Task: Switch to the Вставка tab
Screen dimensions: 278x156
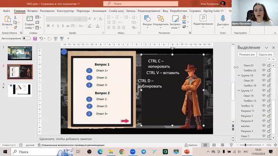Action: tap(33, 11)
